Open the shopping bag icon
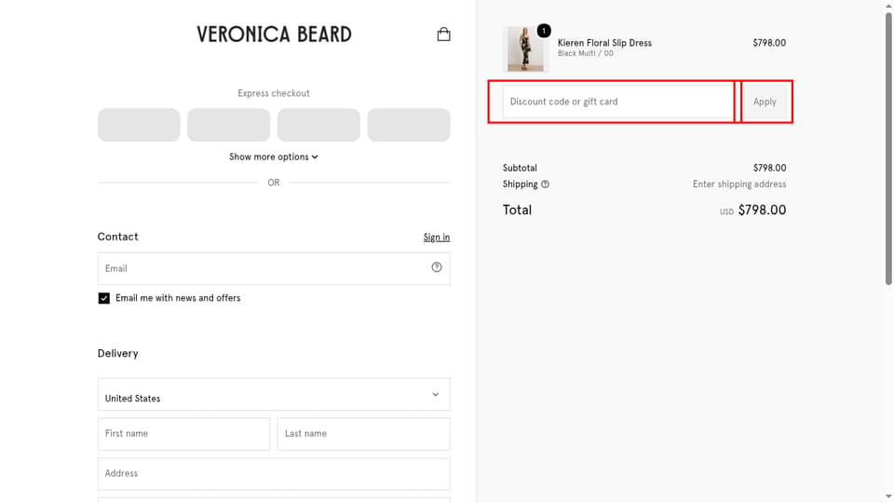The height and width of the screenshot is (503, 894). 443,34
